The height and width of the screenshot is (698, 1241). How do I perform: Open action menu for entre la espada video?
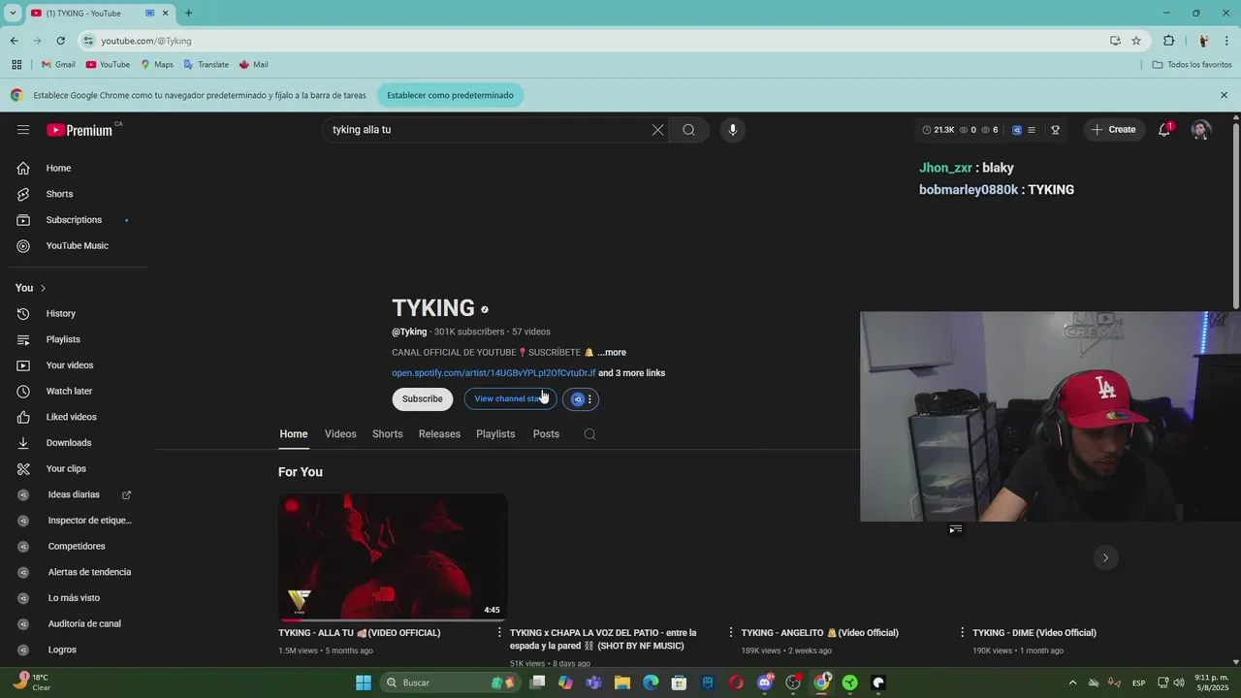tap(731, 632)
